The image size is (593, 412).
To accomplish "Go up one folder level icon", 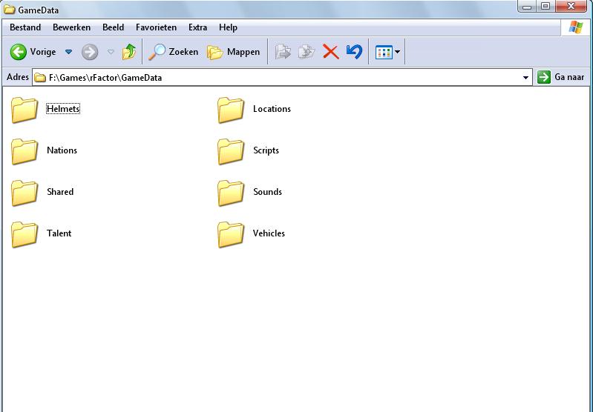I will coord(129,52).
